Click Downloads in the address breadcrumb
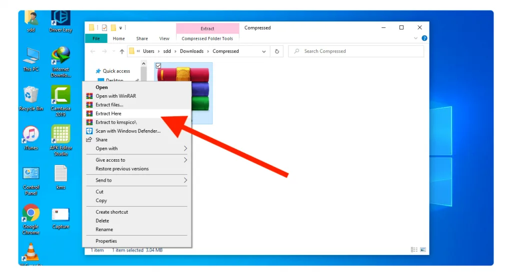The width and height of the screenshot is (512, 276). [x=191, y=51]
